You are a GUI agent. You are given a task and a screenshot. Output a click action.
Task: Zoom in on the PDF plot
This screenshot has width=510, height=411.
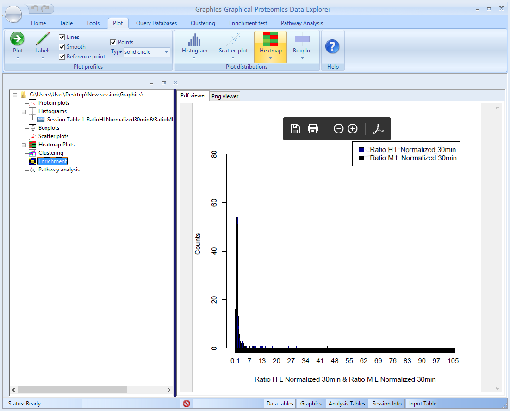click(x=353, y=129)
